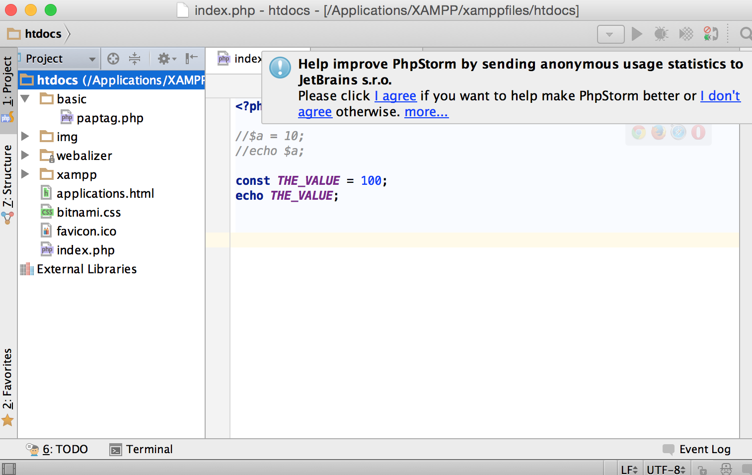Open the Terminal tool window

click(141, 449)
